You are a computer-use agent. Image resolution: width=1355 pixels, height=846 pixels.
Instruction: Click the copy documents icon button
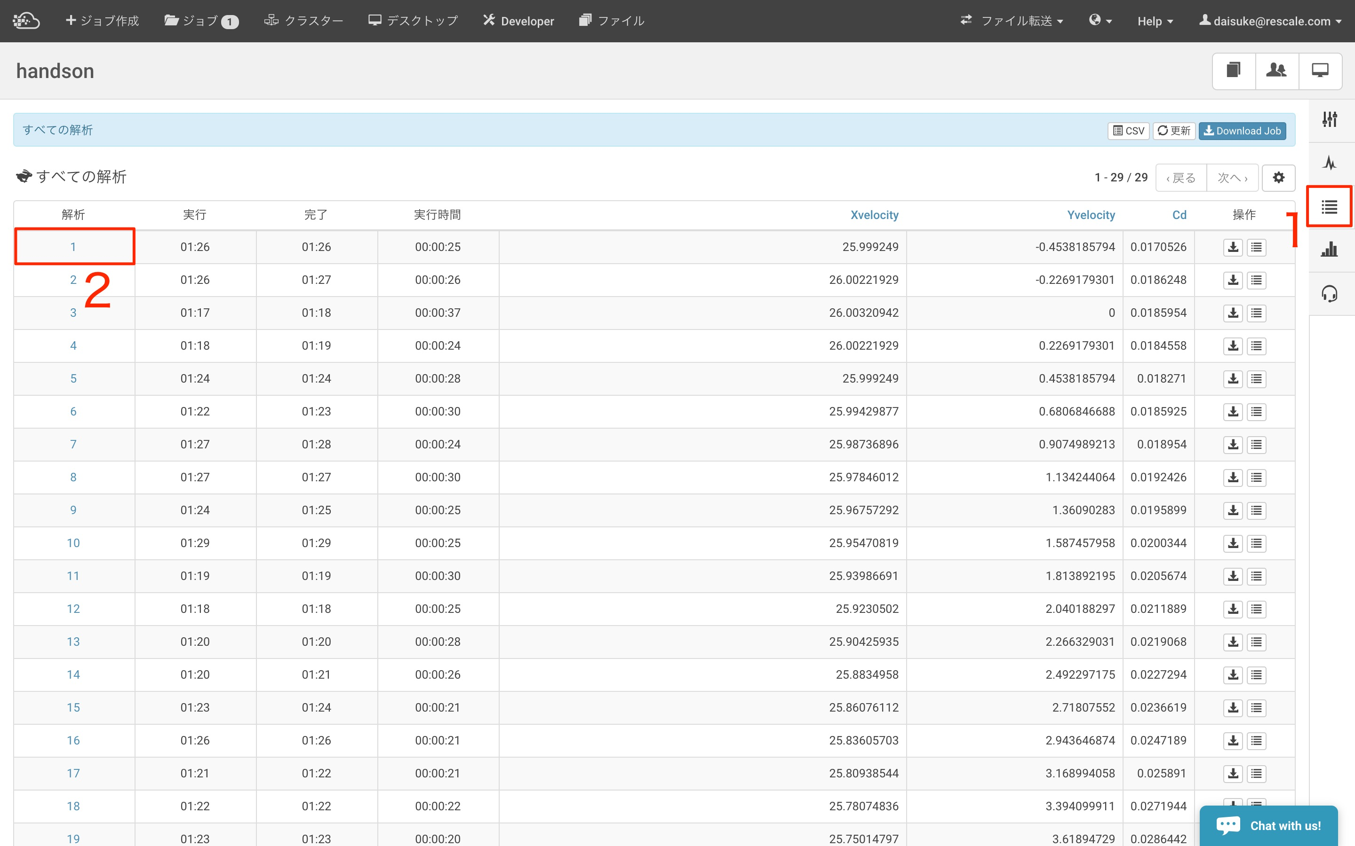tap(1234, 71)
